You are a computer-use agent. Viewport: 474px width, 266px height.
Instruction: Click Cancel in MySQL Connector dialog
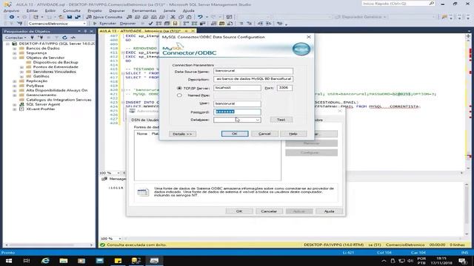[264, 134]
